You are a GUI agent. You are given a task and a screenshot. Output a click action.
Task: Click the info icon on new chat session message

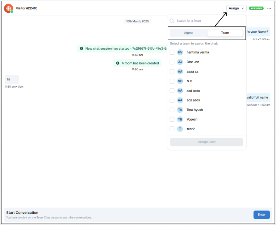pyautogui.click(x=81, y=49)
